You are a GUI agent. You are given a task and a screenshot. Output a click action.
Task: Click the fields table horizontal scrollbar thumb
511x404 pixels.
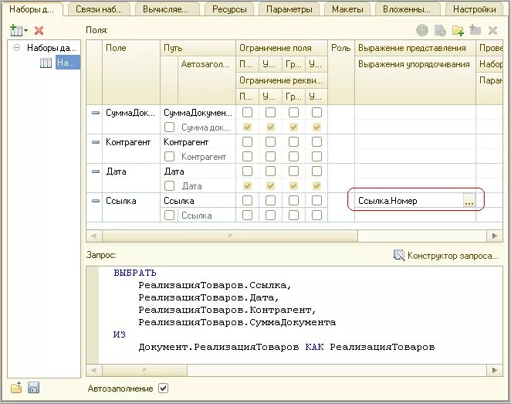(230, 236)
